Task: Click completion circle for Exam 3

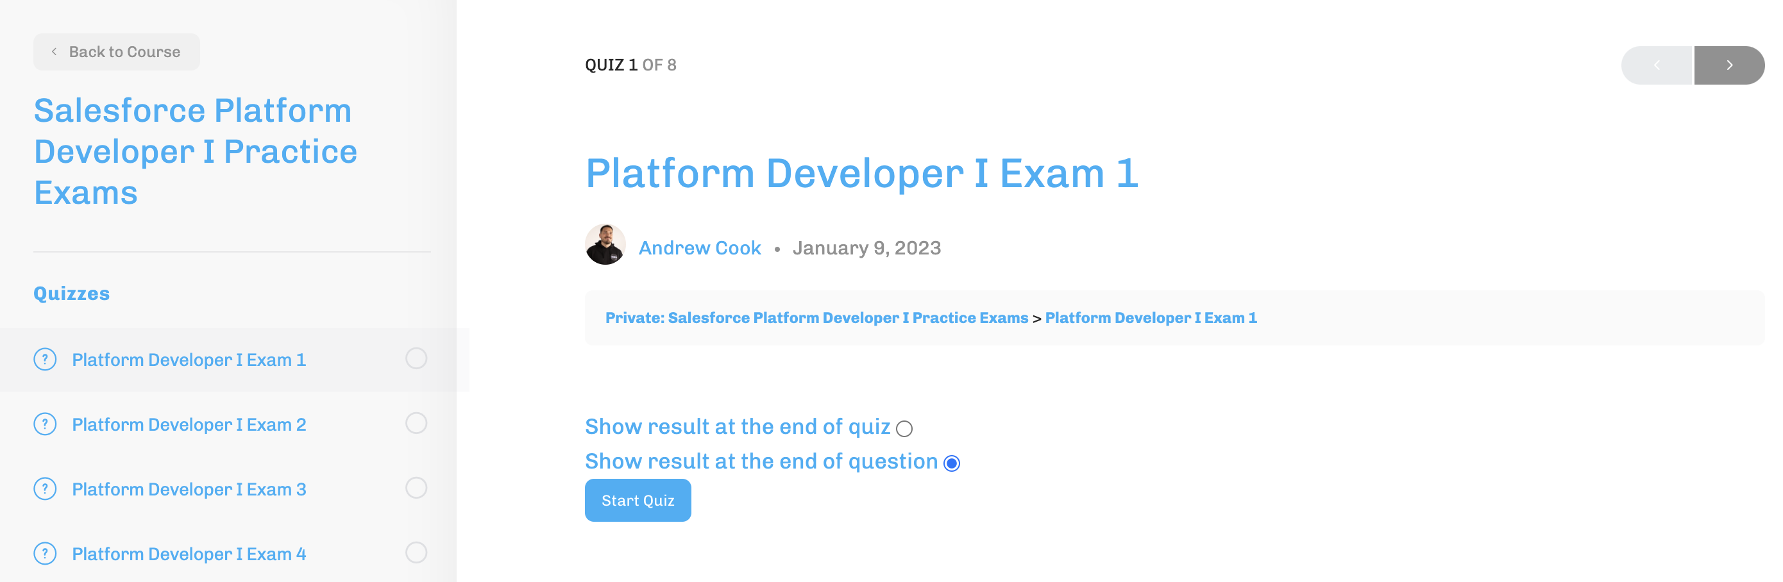Action: pos(416,488)
